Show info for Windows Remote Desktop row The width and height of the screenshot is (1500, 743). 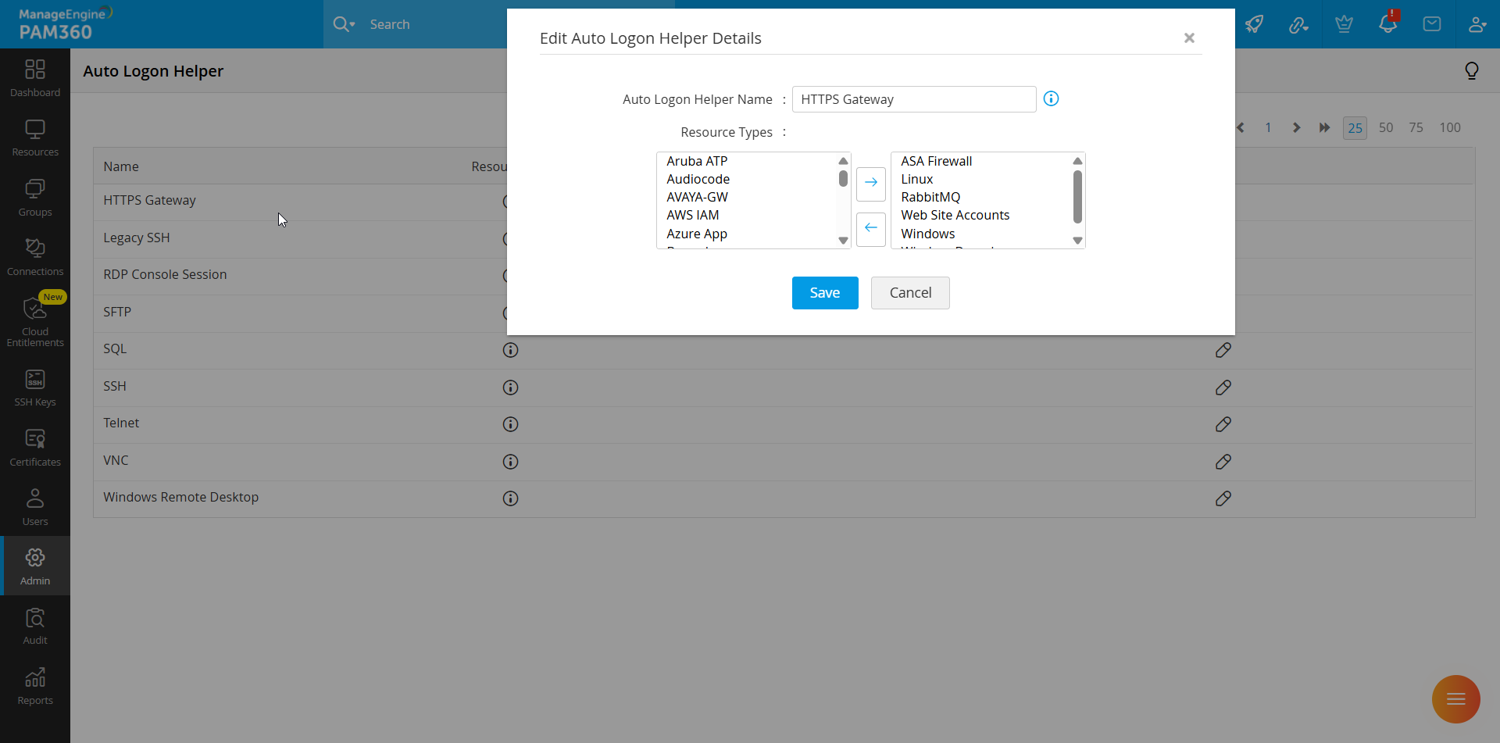(510, 498)
